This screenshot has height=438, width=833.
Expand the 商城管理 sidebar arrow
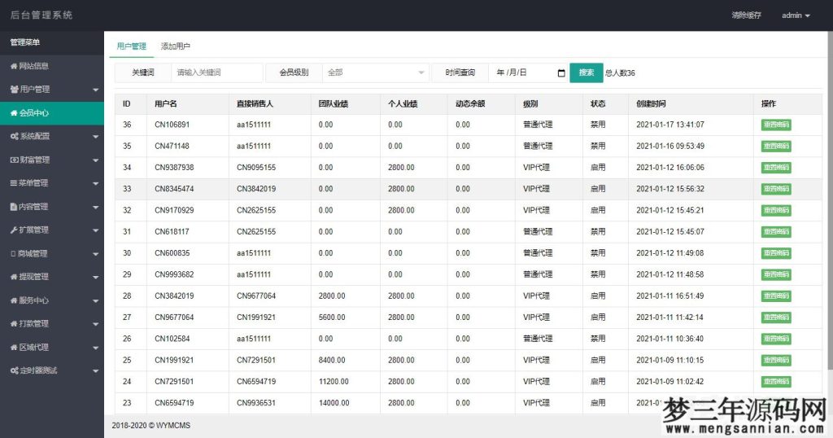coord(96,254)
